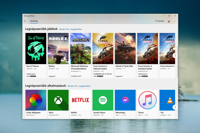Viewport: 200px width, 133px height.
Task: Minimize the Microsoft Store window
Action: pyautogui.click(x=163, y=16)
